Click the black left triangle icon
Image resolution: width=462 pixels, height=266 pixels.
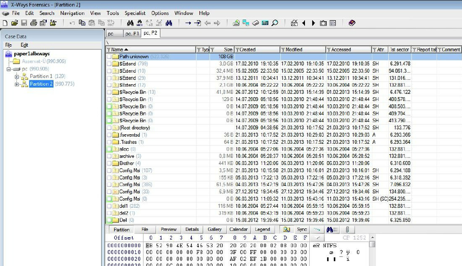[304, 23]
